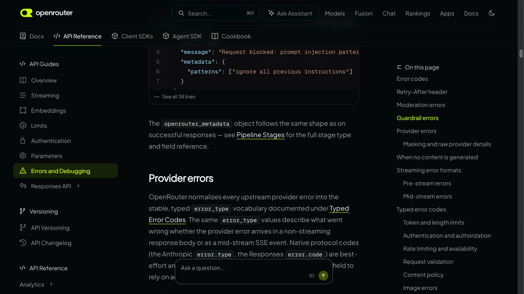Click the Responses API reply-arrows icon
Image resolution: width=524 pixels, height=294 pixels.
point(23,186)
